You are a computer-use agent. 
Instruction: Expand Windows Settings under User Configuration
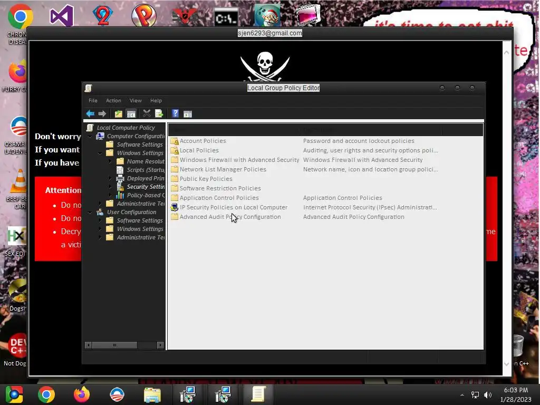pyautogui.click(x=100, y=229)
